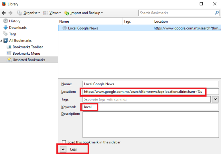
Task: Collapse the All Bookmarks tree
Action: coord(1,41)
